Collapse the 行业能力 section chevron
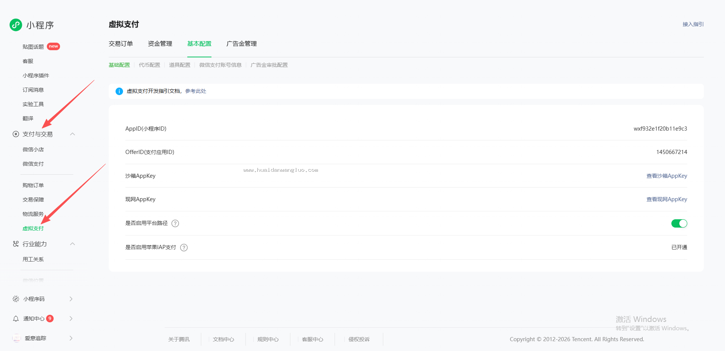This screenshot has height=351, width=725. coord(72,244)
